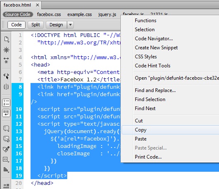Click the Move or Convert CSS icon
Viewport: 219px width, 189px height.
pyautogui.click(x=6, y=170)
